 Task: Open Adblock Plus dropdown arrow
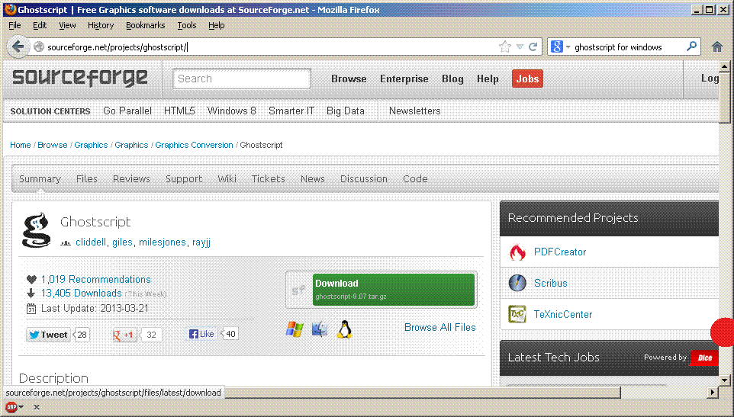21,407
